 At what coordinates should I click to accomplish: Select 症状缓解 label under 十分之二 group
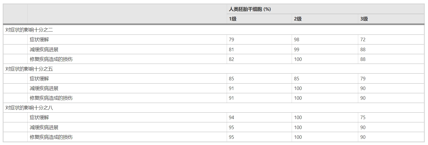click(39, 40)
